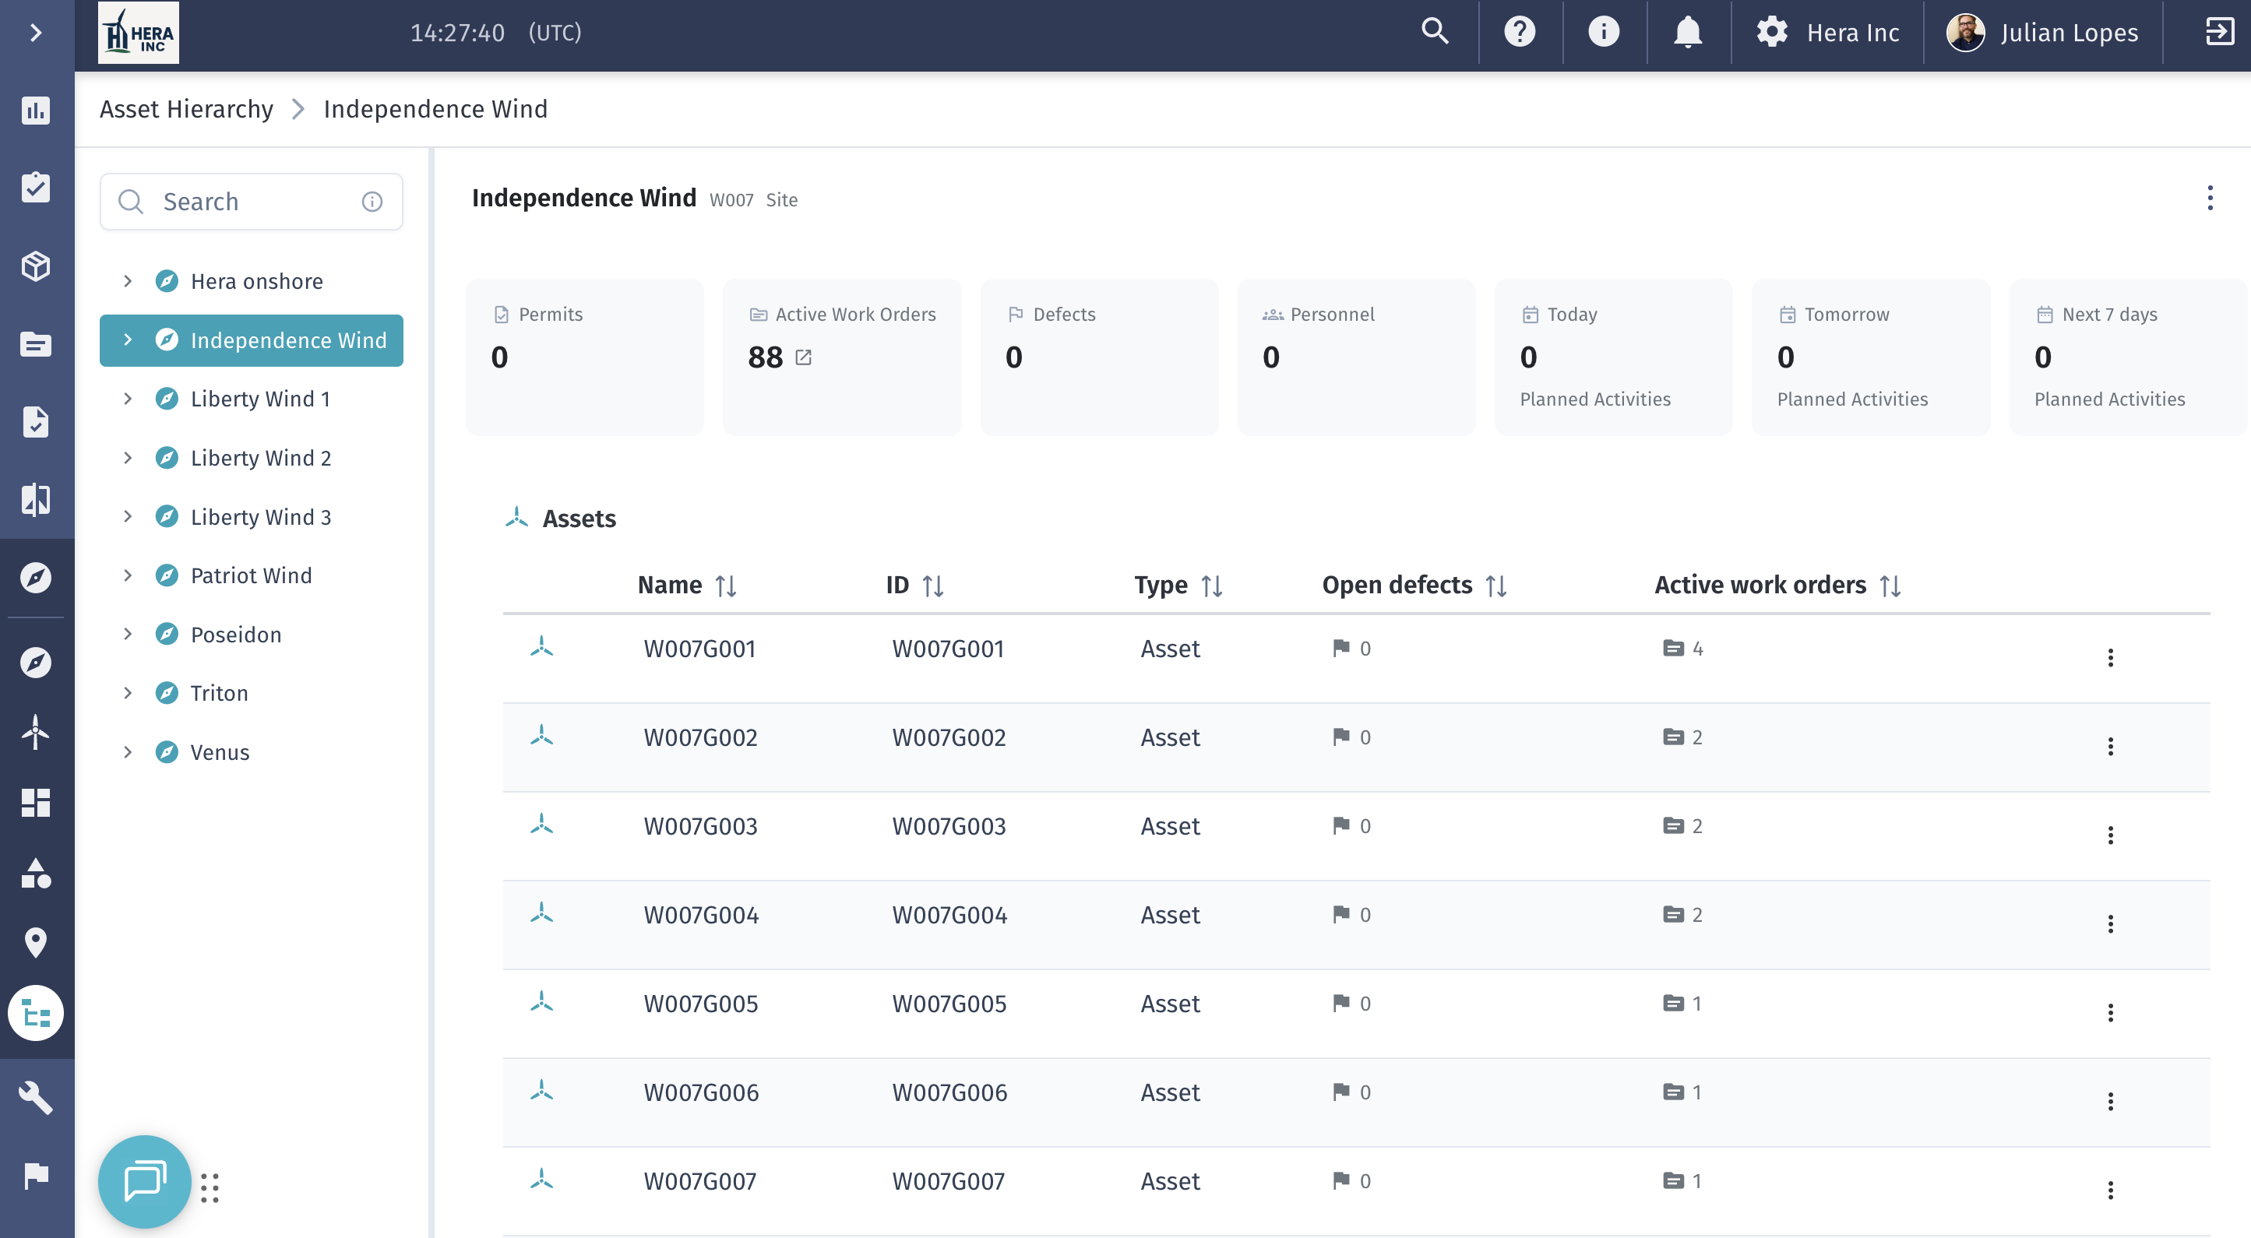
Task: Sort assets by Type column
Action: point(1211,586)
